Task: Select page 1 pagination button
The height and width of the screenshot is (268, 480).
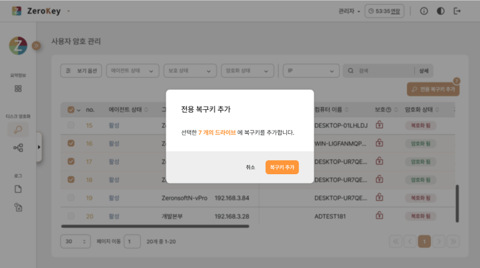Action: point(424,241)
